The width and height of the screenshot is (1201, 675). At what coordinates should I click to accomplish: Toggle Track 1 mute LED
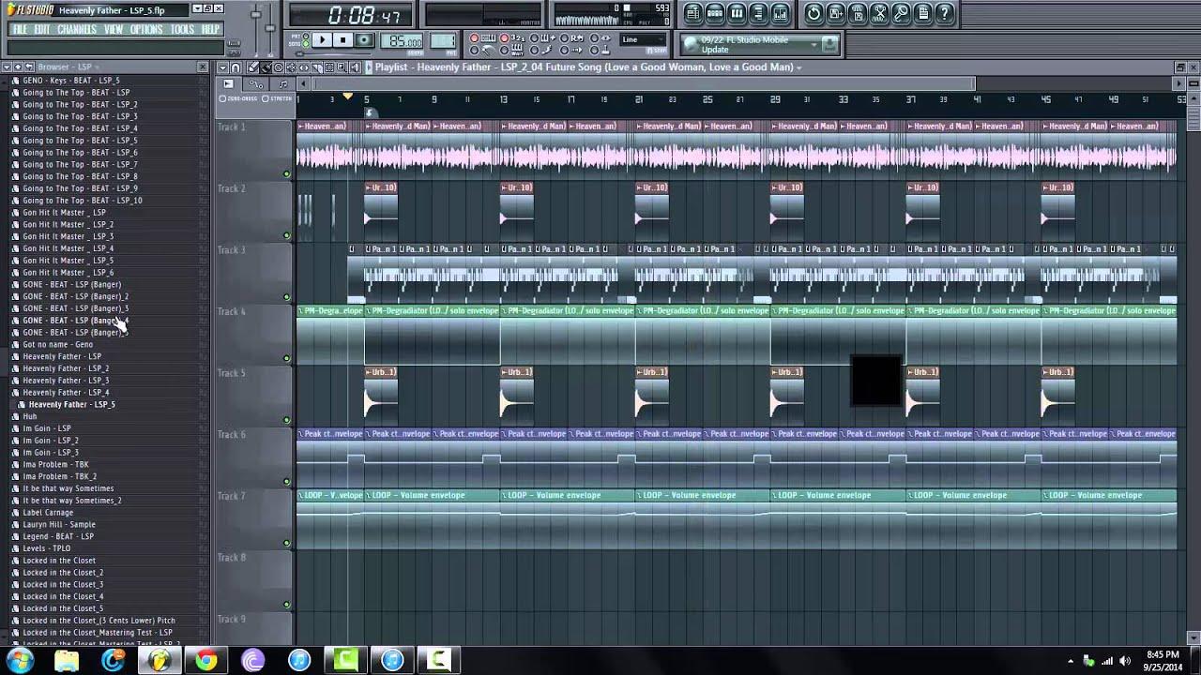coord(287,173)
